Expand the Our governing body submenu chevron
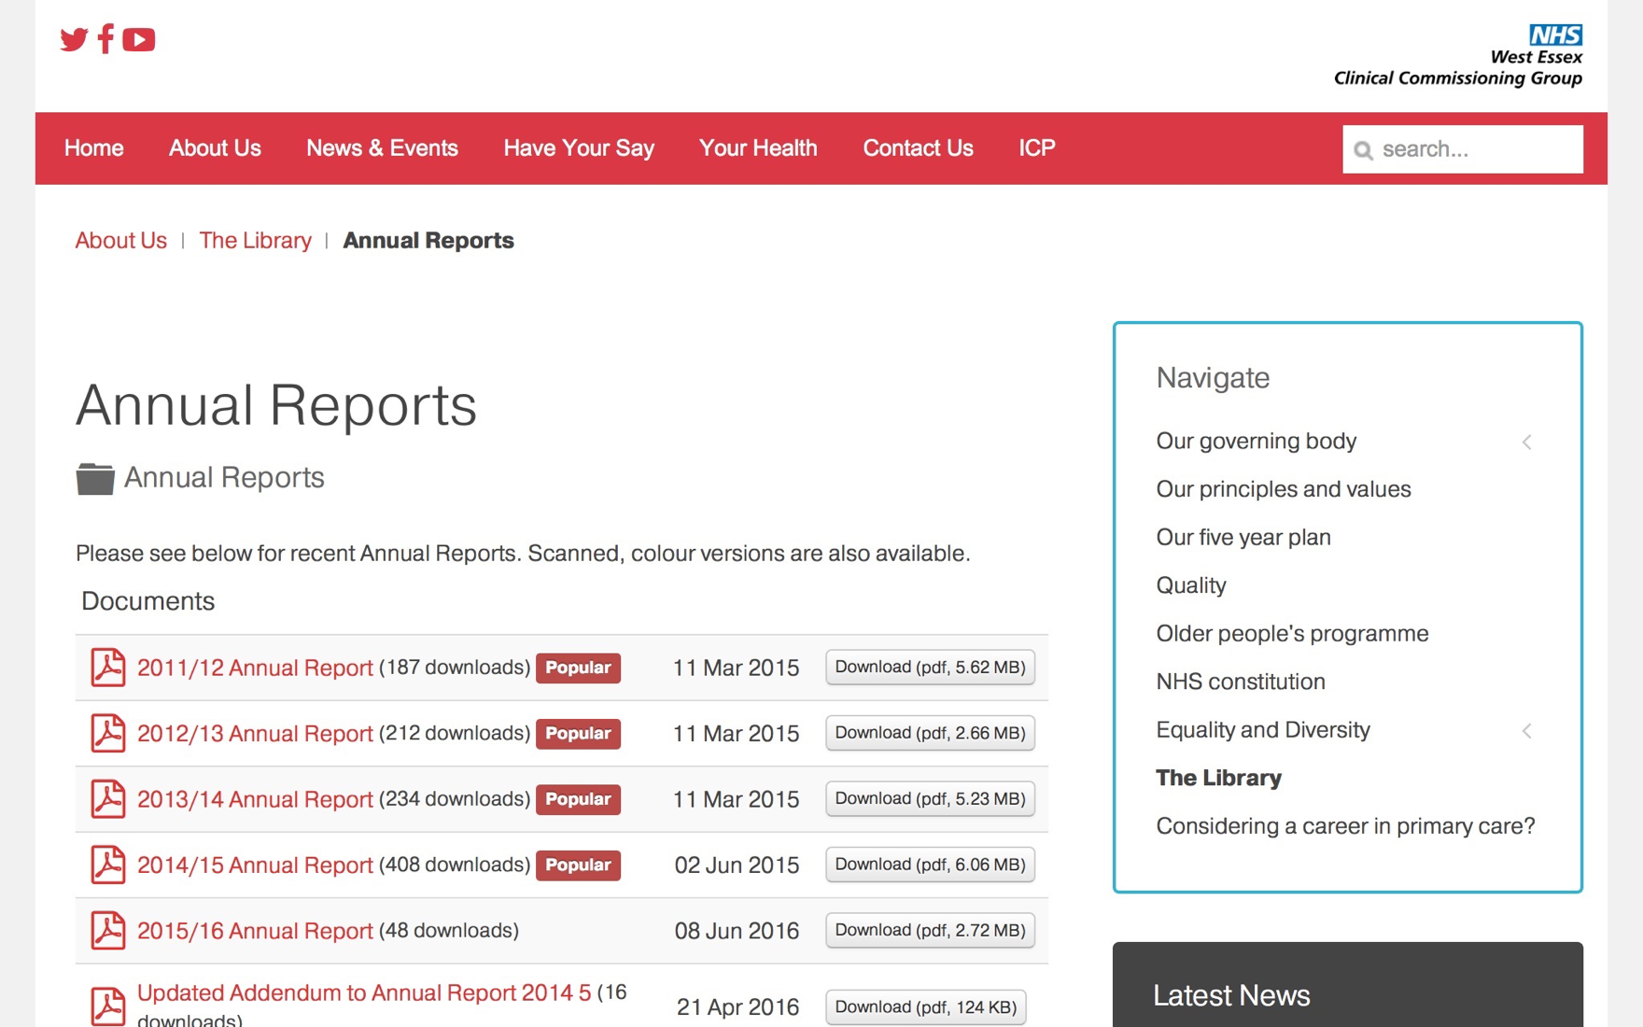Viewport: 1643px width, 1027px height. point(1527,442)
